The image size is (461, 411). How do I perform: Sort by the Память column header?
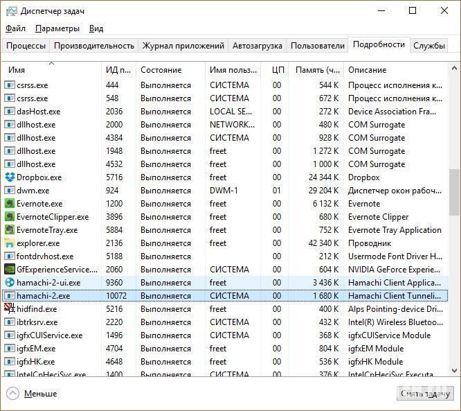click(316, 70)
